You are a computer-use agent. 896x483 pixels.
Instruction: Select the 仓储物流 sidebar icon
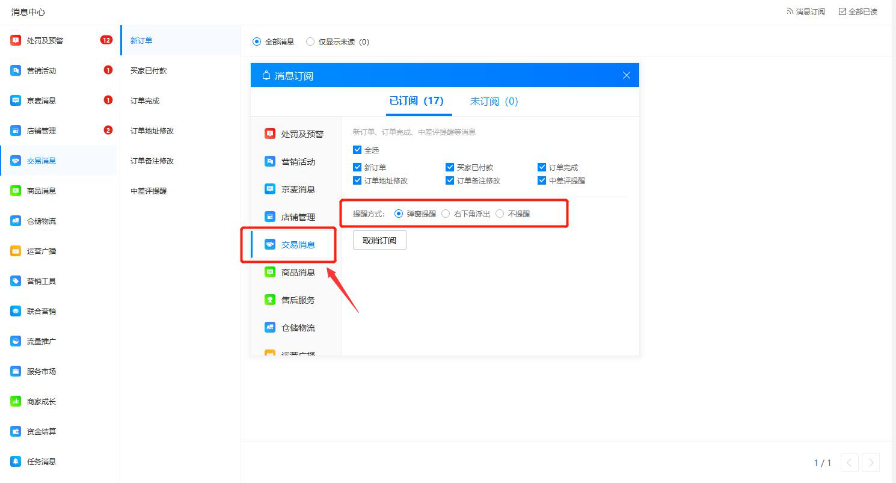pos(14,220)
